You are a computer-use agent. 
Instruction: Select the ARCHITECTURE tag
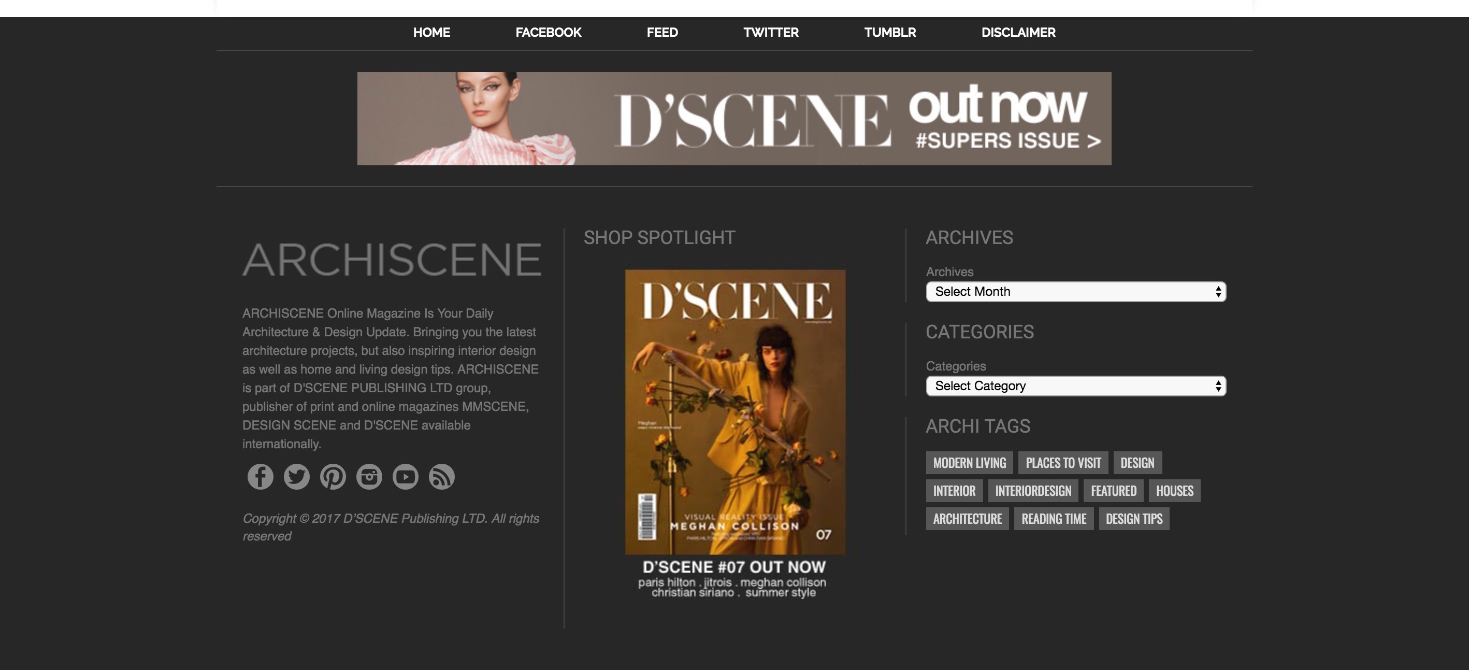tap(968, 519)
